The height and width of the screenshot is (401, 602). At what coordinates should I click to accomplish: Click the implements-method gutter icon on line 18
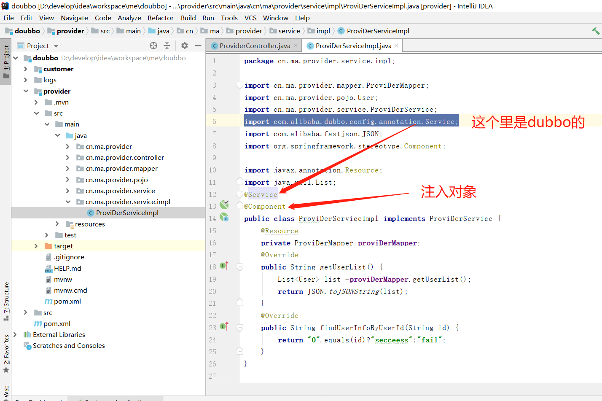(x=224, y=266)
